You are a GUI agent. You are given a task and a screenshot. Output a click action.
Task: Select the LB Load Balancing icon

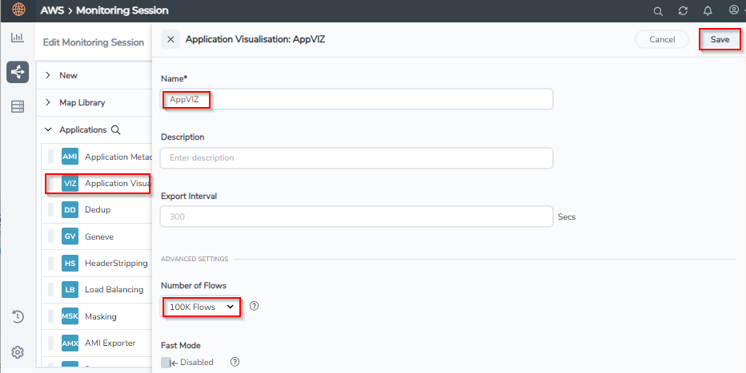click(x=70, y=289)
